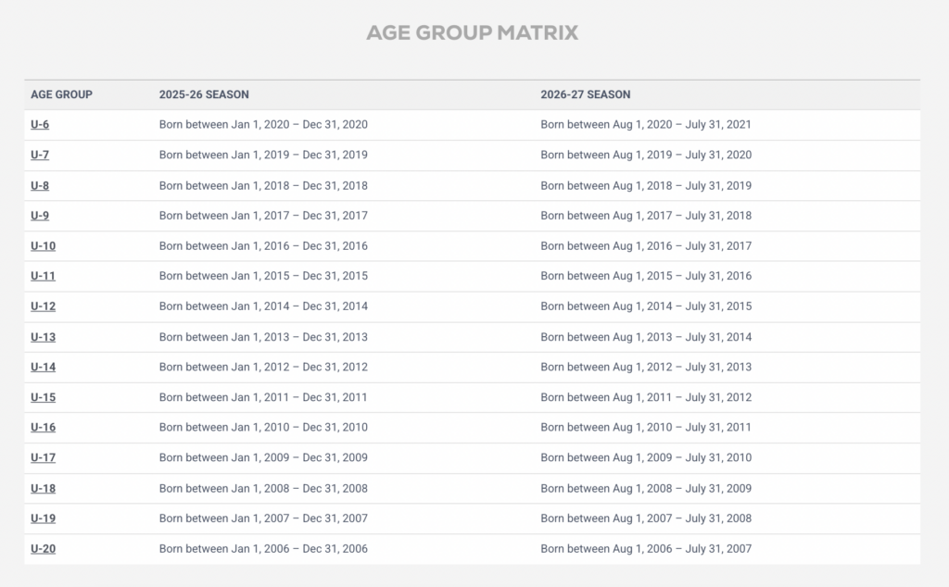Open the U-10 age group link
Screen dimensions: 949x587
click(43, 245)
